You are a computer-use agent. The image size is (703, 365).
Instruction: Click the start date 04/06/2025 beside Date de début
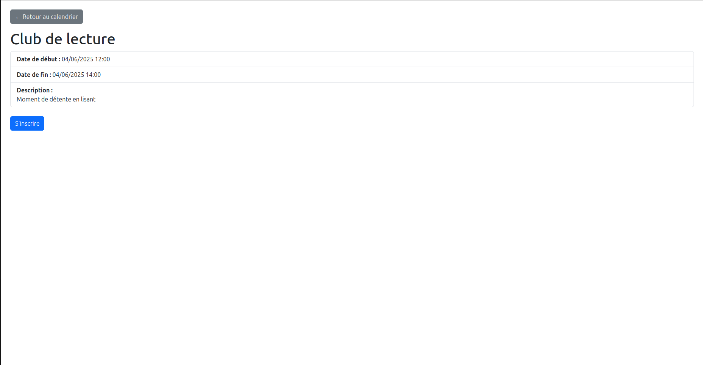click(x=78, y=59)
